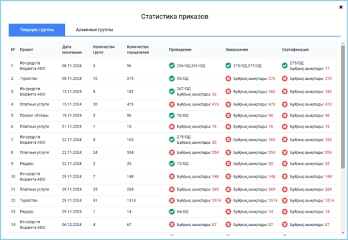Click Бұйрық шықпады: 148 in Проведение column

[x=198, y=177]
